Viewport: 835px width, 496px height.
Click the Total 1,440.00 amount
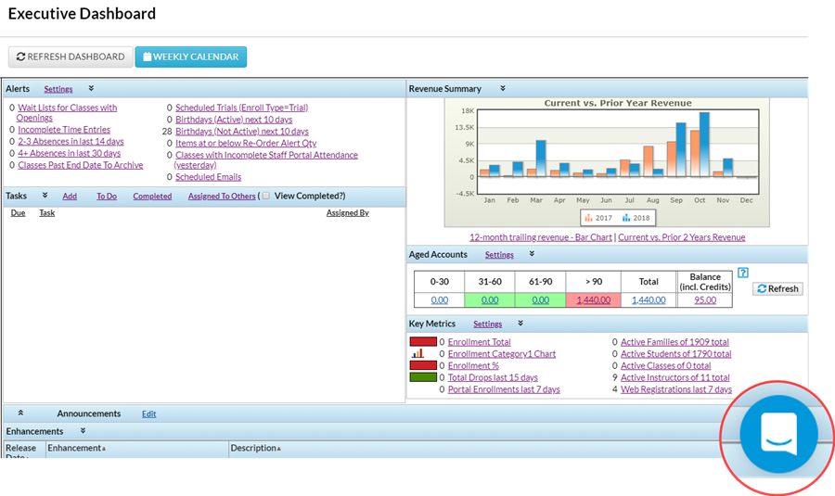649,300
